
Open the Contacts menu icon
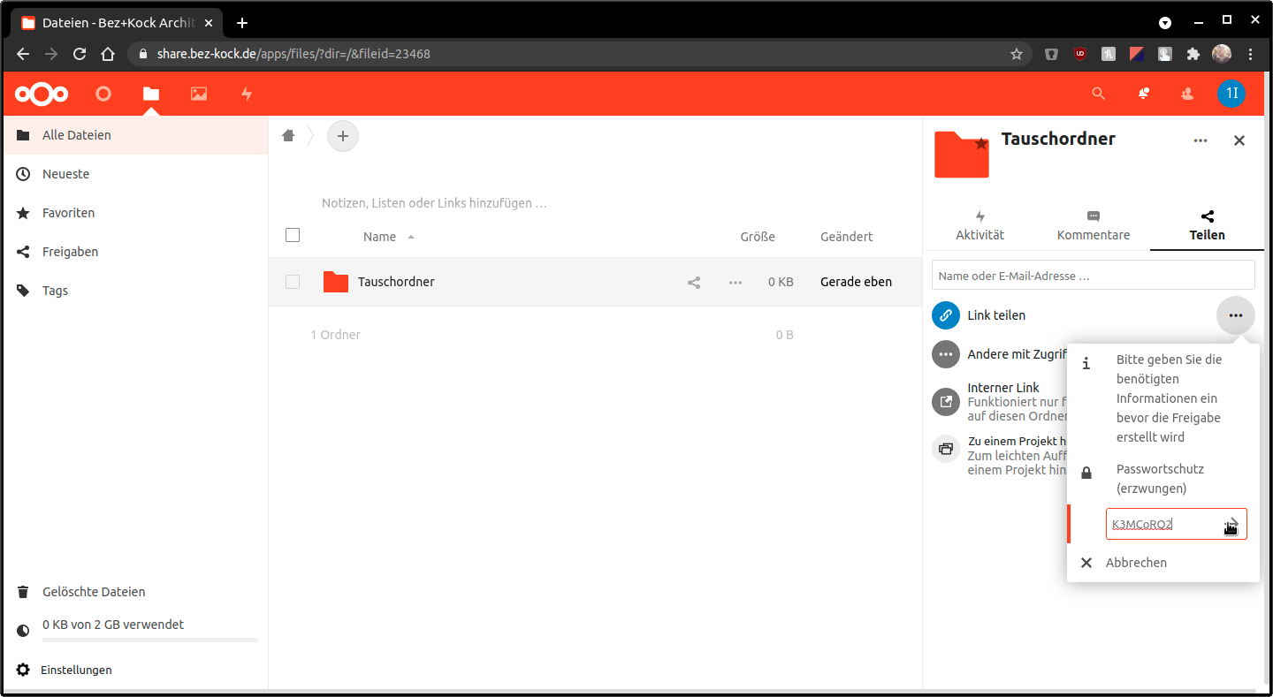pos(1187,94)
